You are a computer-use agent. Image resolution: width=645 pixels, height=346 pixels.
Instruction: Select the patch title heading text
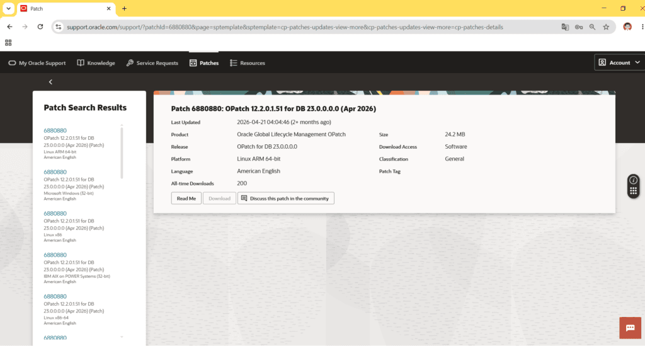(273, 108)
